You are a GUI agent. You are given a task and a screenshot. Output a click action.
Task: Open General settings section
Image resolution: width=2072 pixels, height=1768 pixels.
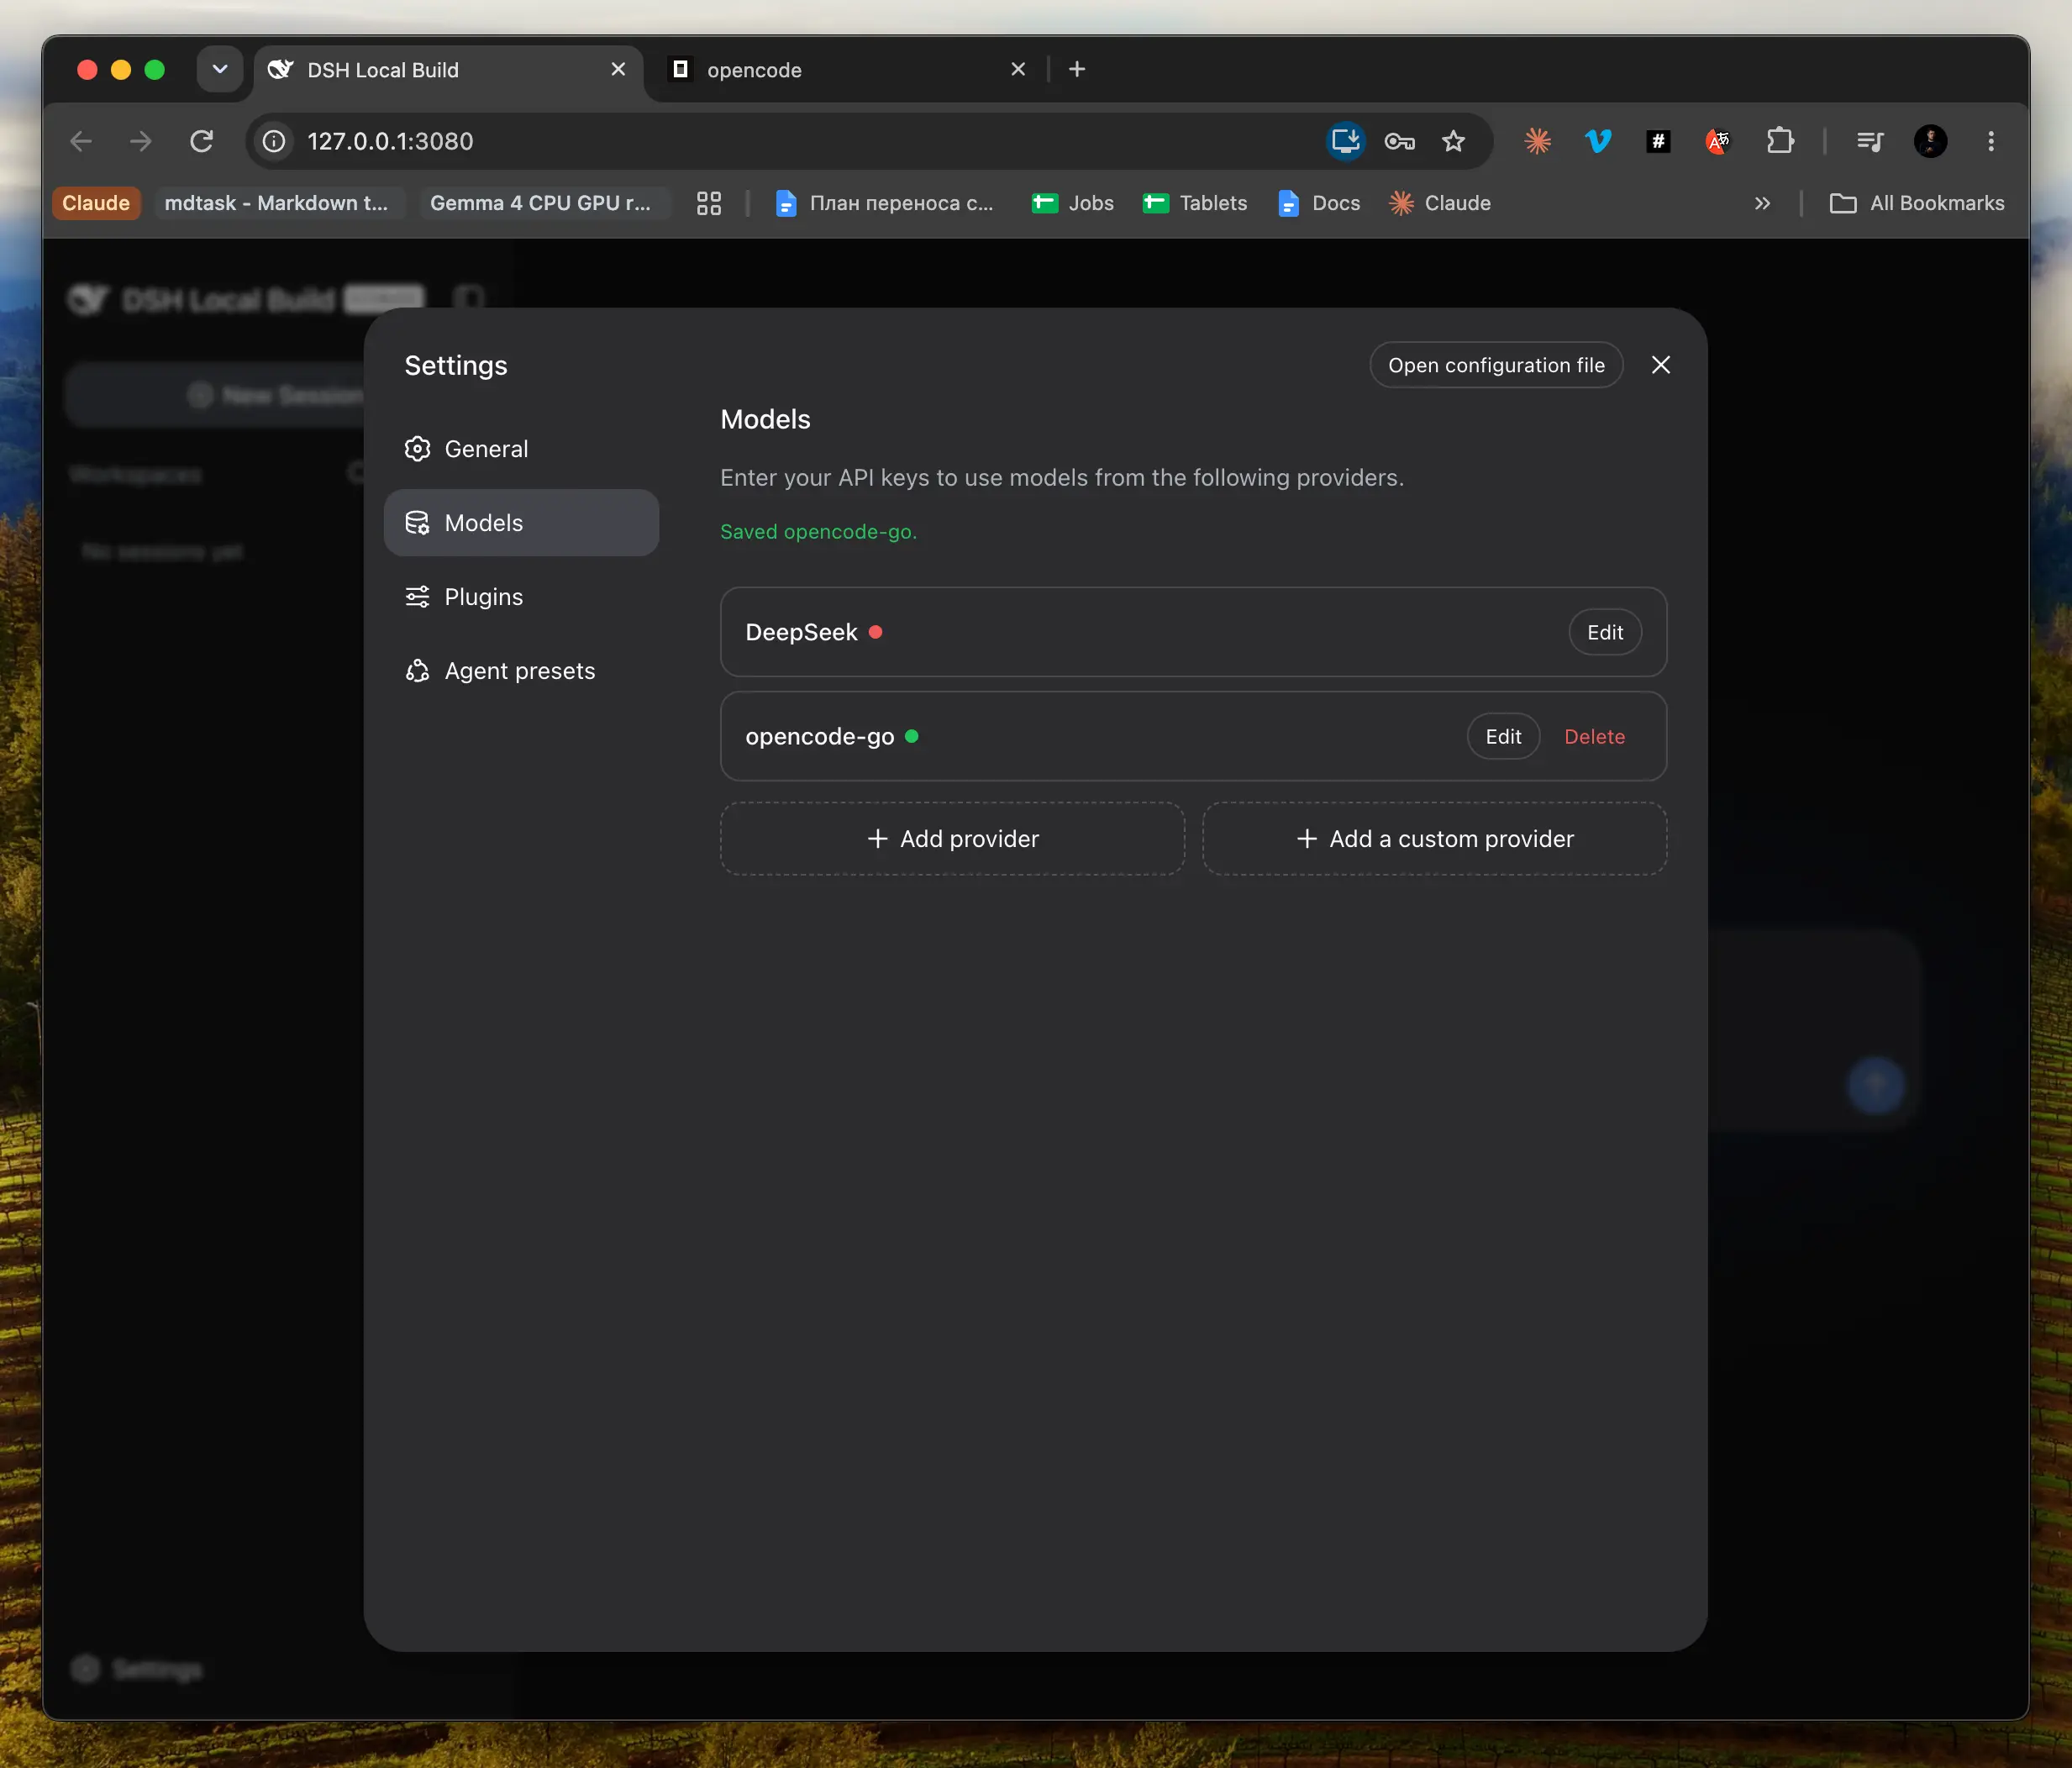[521, 449]
